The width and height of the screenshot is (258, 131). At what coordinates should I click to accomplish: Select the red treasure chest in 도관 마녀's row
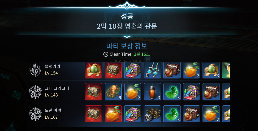(93, 114)
